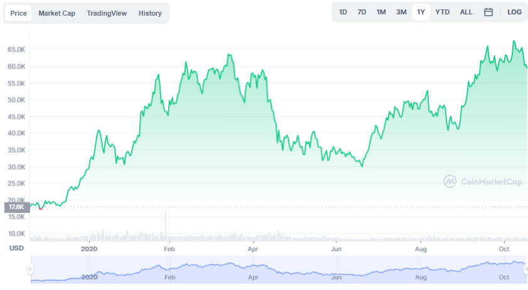Screen dimensions: 528x290
Task: Show ALL price history range
Action: 466,12
